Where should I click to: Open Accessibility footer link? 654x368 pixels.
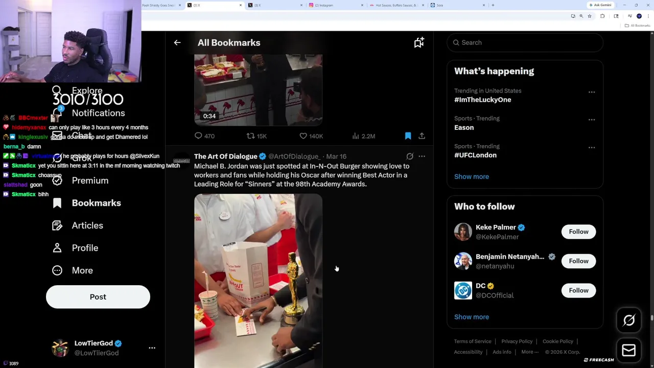click(x=468, y=352)
